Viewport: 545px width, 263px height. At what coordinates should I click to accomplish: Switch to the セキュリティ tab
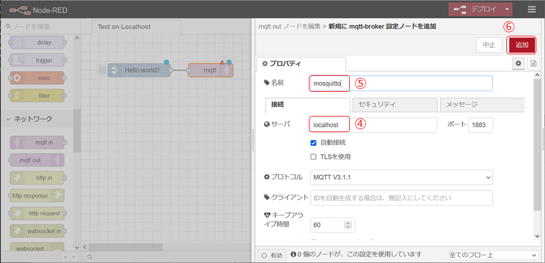(394, 104)
